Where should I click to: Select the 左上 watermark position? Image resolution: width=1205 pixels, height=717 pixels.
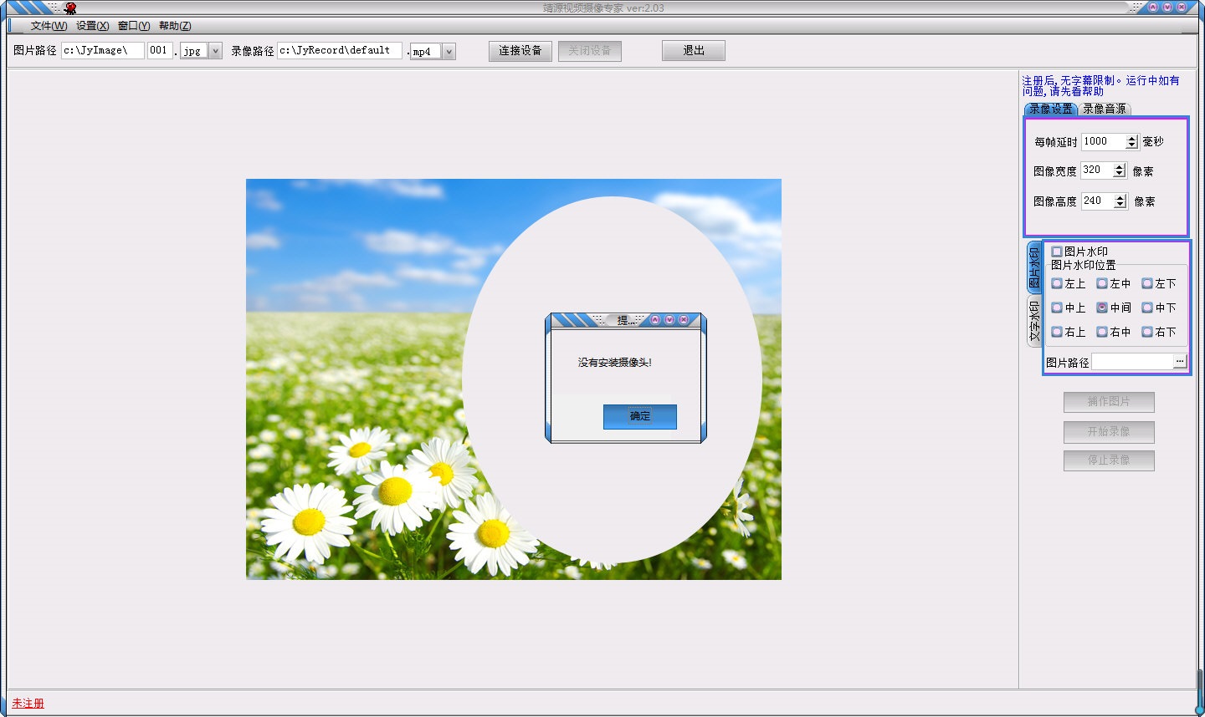pos(1057,284)
